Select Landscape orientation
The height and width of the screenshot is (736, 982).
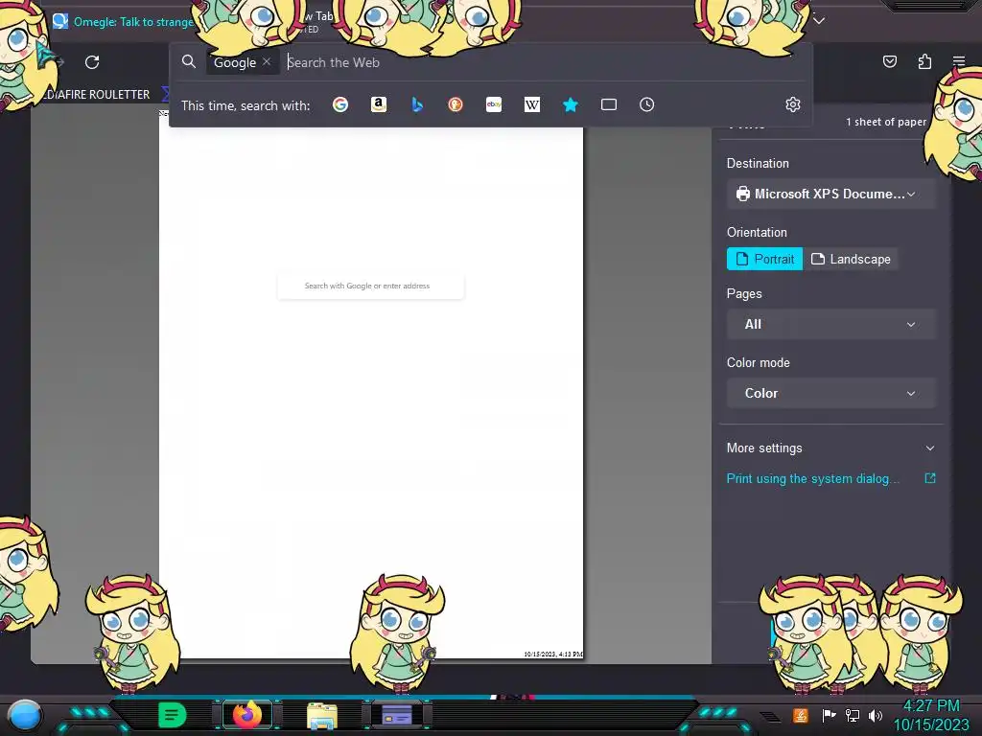851,259
